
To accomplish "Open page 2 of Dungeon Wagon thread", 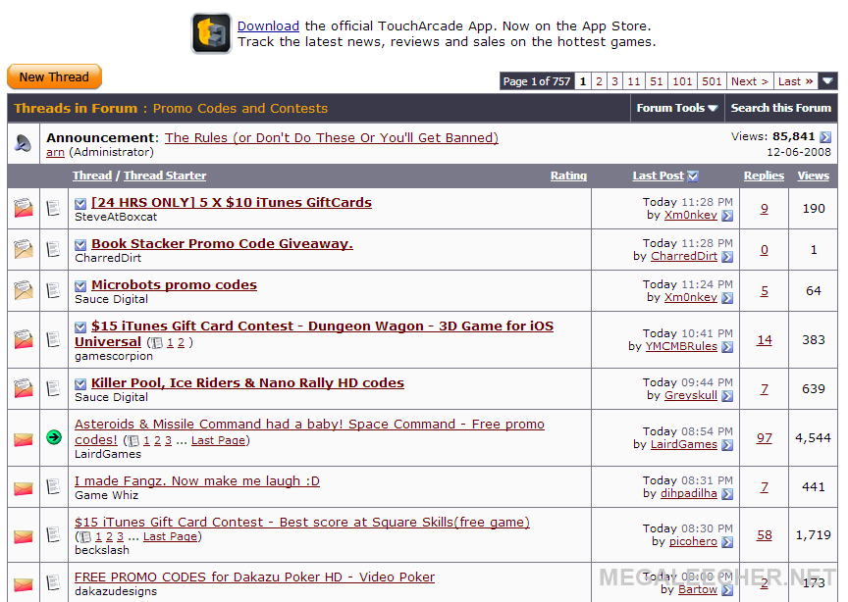I will click(x=182, y=342).
